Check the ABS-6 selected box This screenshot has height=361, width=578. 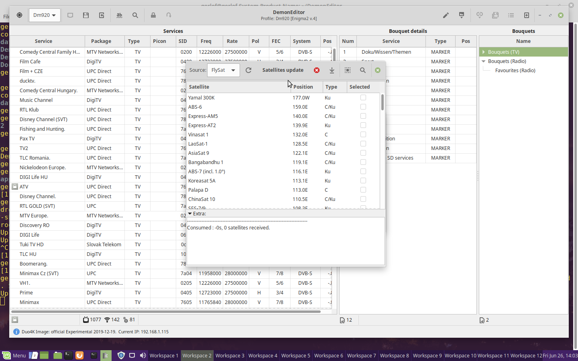pyautogui.click(x=363, y=107)
